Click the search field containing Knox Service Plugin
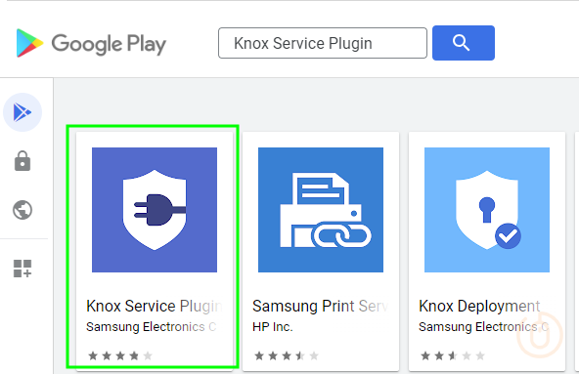The width and height of the screenshot is (579, 374). pos(323,43)
